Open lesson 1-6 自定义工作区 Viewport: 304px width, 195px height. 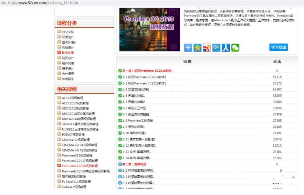click(x=134, y=108)
